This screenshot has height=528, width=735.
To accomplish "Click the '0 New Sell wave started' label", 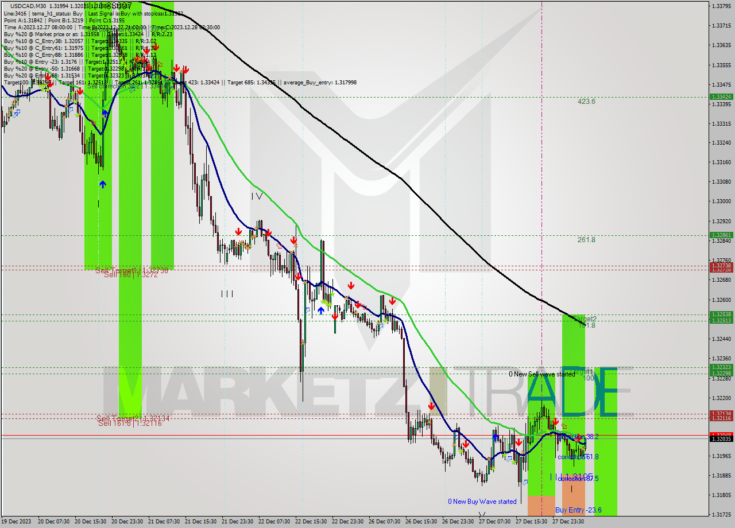I will (541, 374).
